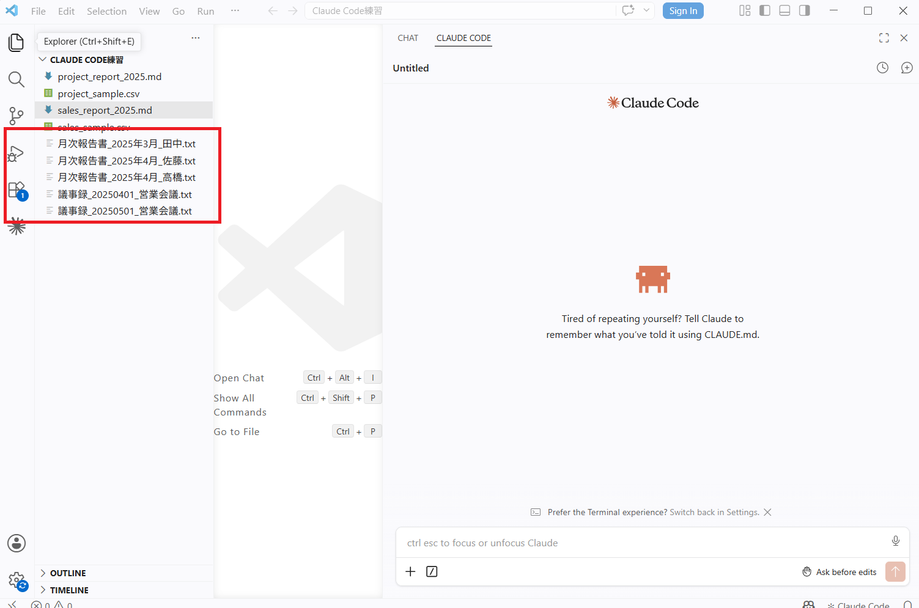The height and width of the screenshot is (608, 919).
Task: Open 議事録_20250401_営業会議.txt
Action: point(124,194)
